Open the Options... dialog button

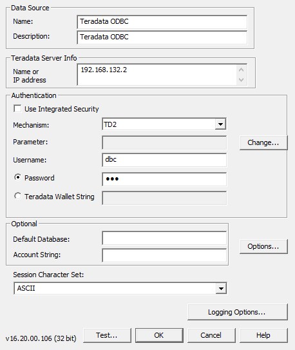(x=263, y=246)
